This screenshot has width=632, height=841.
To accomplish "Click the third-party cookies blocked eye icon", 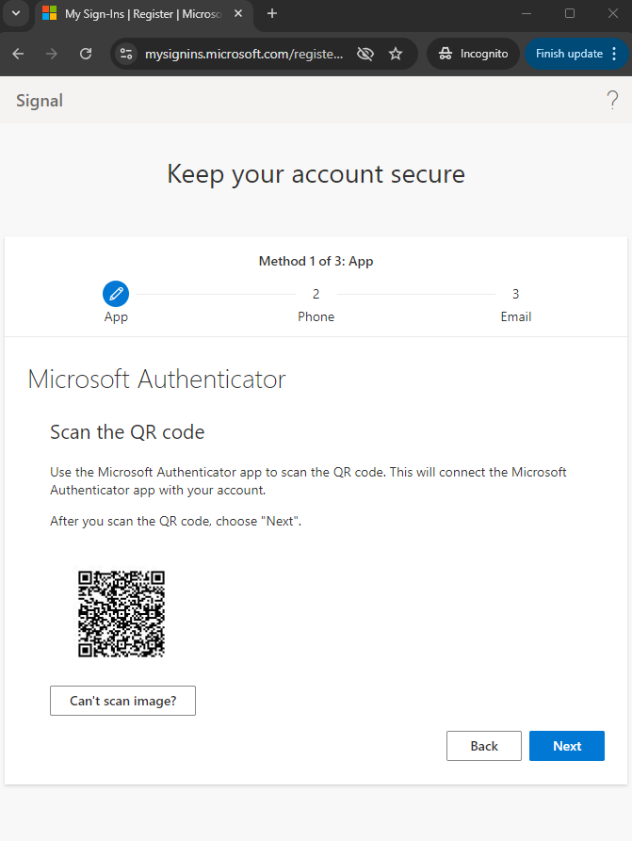I will click(x=365, y=54).
